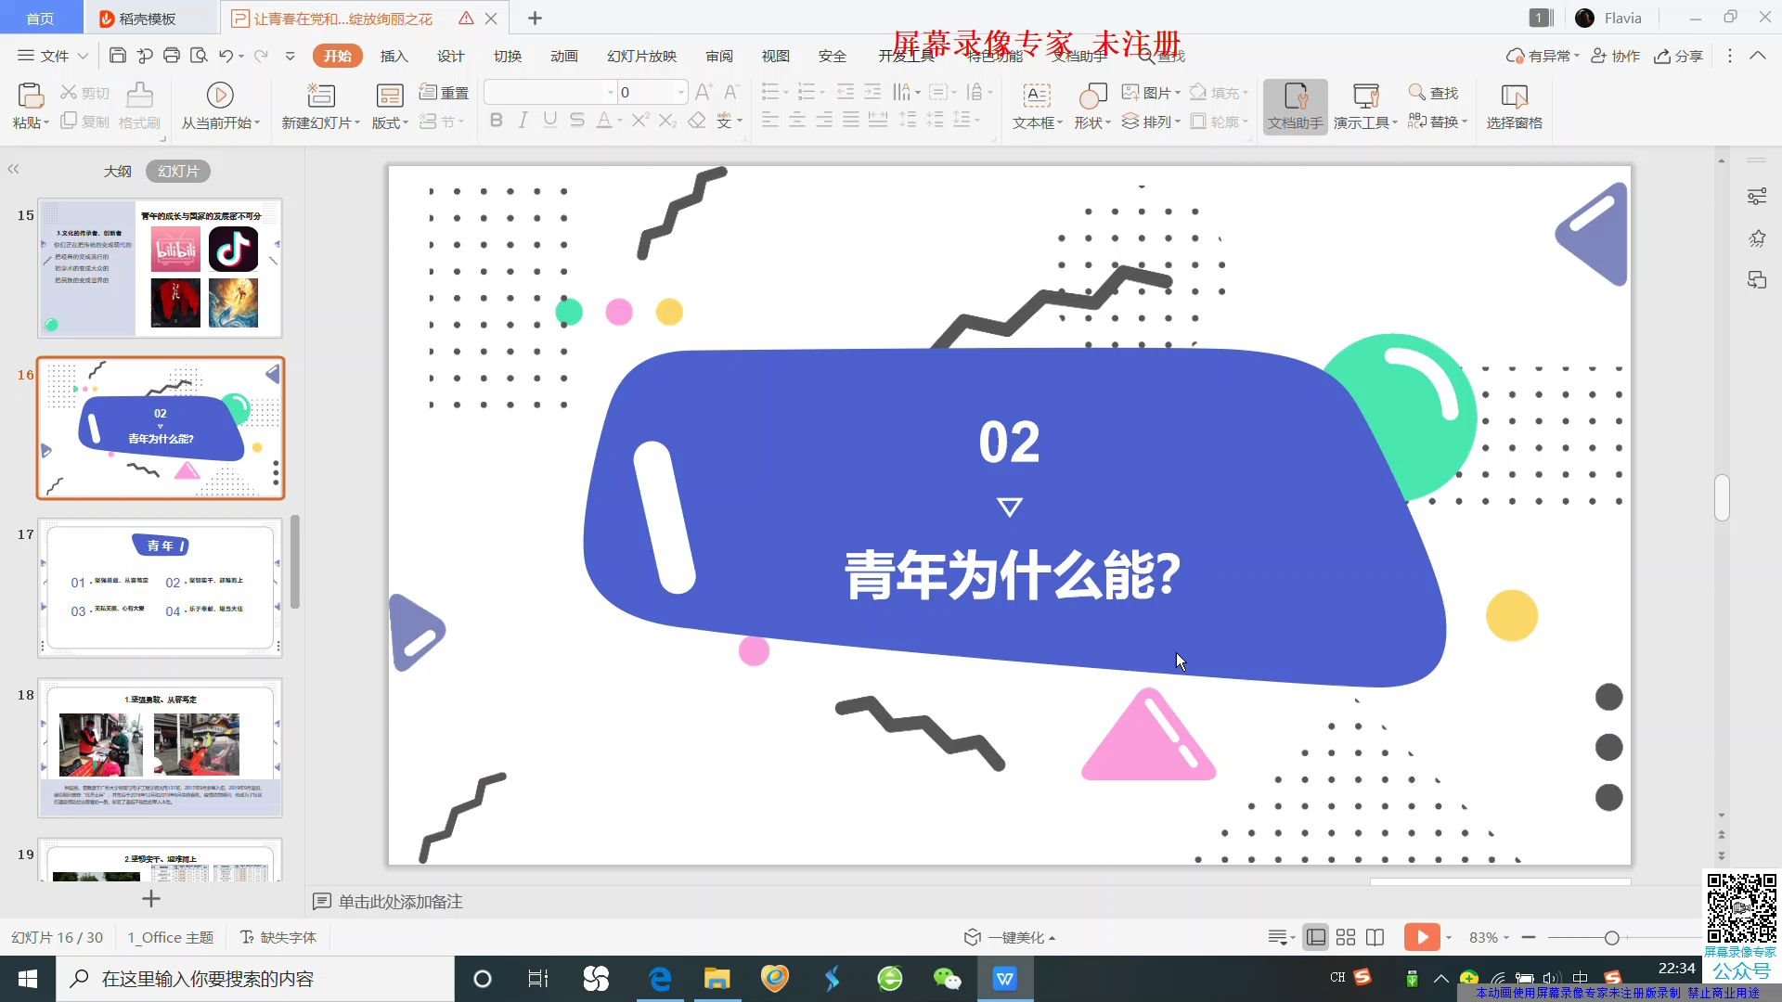
Task: Click the Save icon in quick toolbar
Action: (x=117, y=56)
